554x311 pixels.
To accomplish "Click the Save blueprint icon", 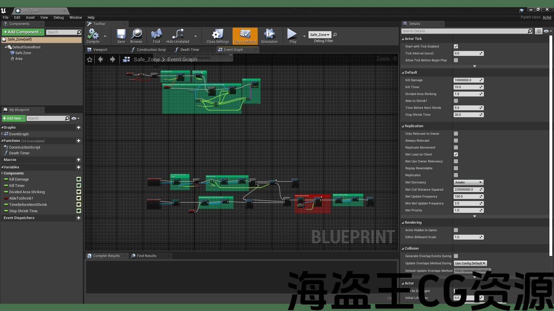I will [121, 35].
